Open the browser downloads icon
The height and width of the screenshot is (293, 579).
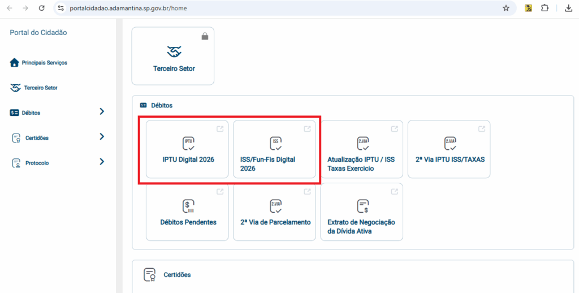click(568, 8)
